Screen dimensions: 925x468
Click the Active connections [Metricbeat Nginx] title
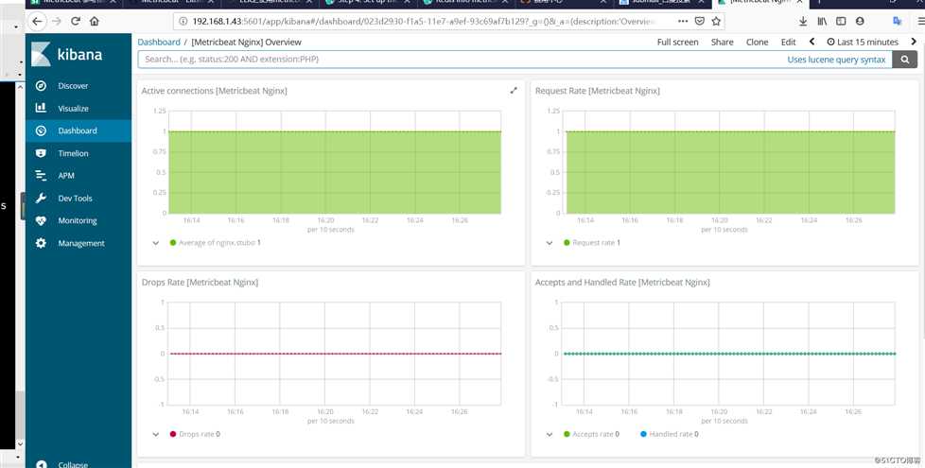(214, 91)
